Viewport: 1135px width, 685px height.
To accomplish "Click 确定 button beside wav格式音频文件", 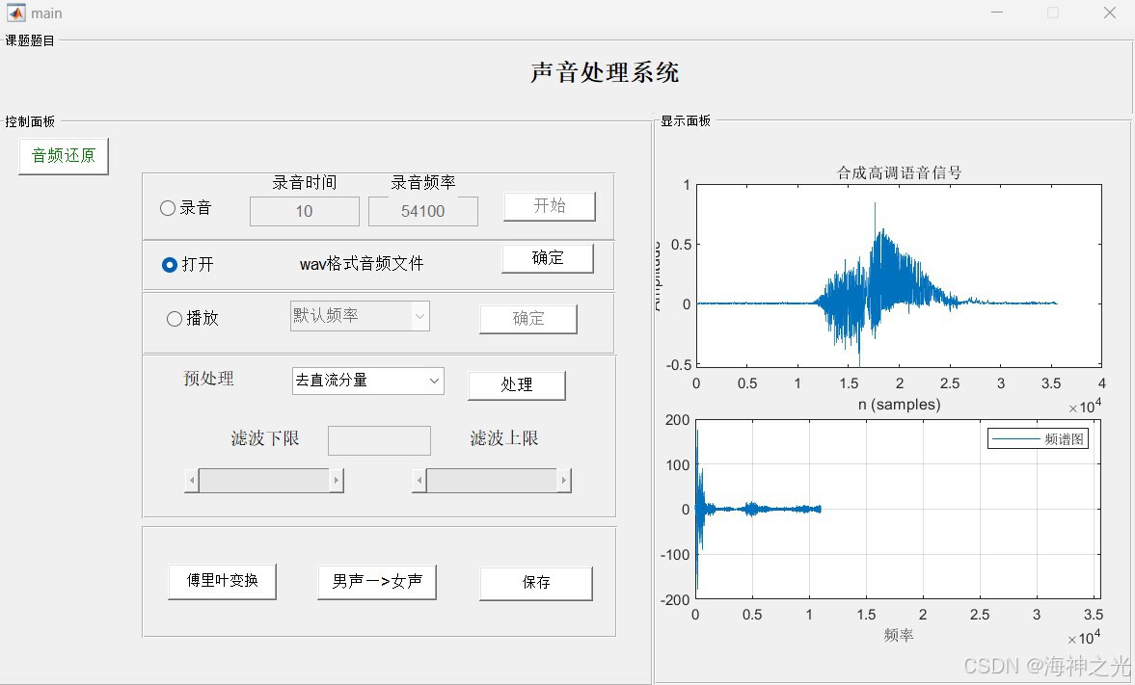I will click(x=547, y=258).
